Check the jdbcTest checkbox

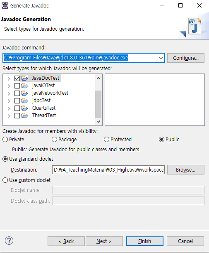point(17,101)
